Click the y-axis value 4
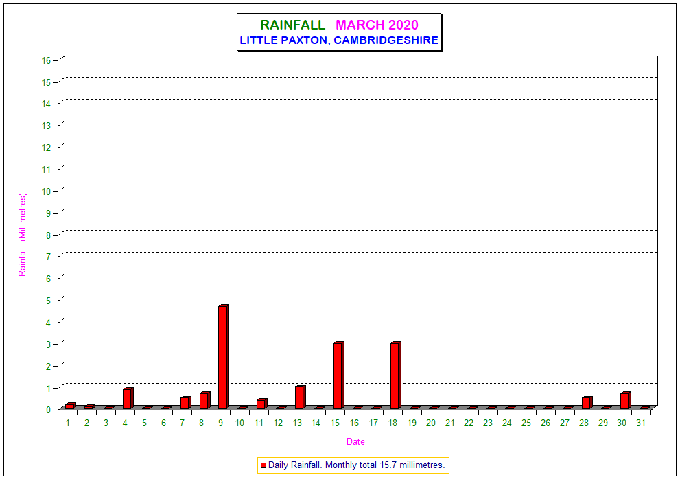 [49, 323]
